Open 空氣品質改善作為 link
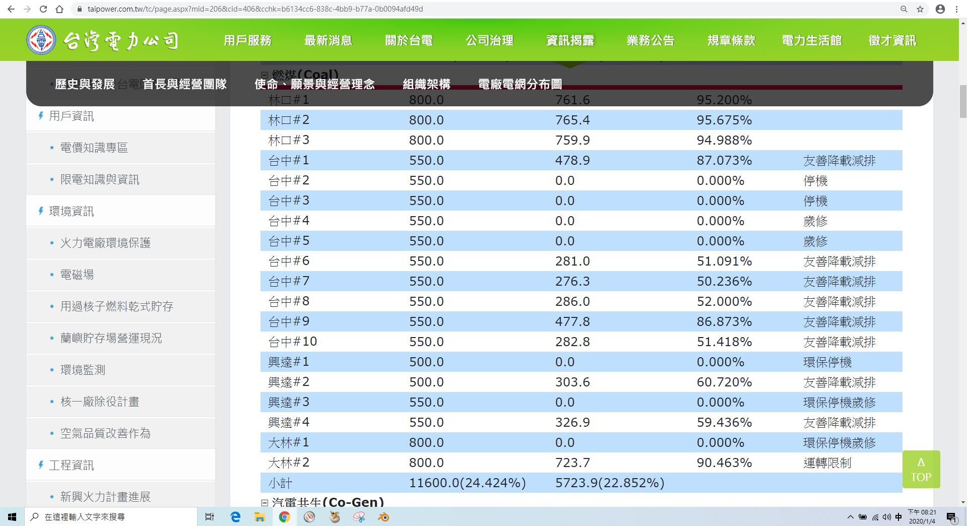The height and width of the screenshot is (526, 967). [105, 433]
